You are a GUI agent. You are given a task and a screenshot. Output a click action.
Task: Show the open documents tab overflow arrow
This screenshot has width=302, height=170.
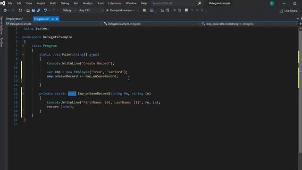point(298,19)
